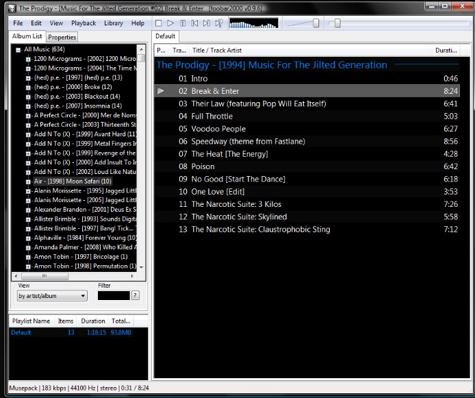Select track 13 Claustrophobic Sting
The image size is (475, 398).
(307, 229)
